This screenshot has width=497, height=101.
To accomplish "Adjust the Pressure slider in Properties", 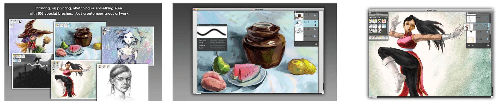I will pyautogui.click(x=217, y=40).
